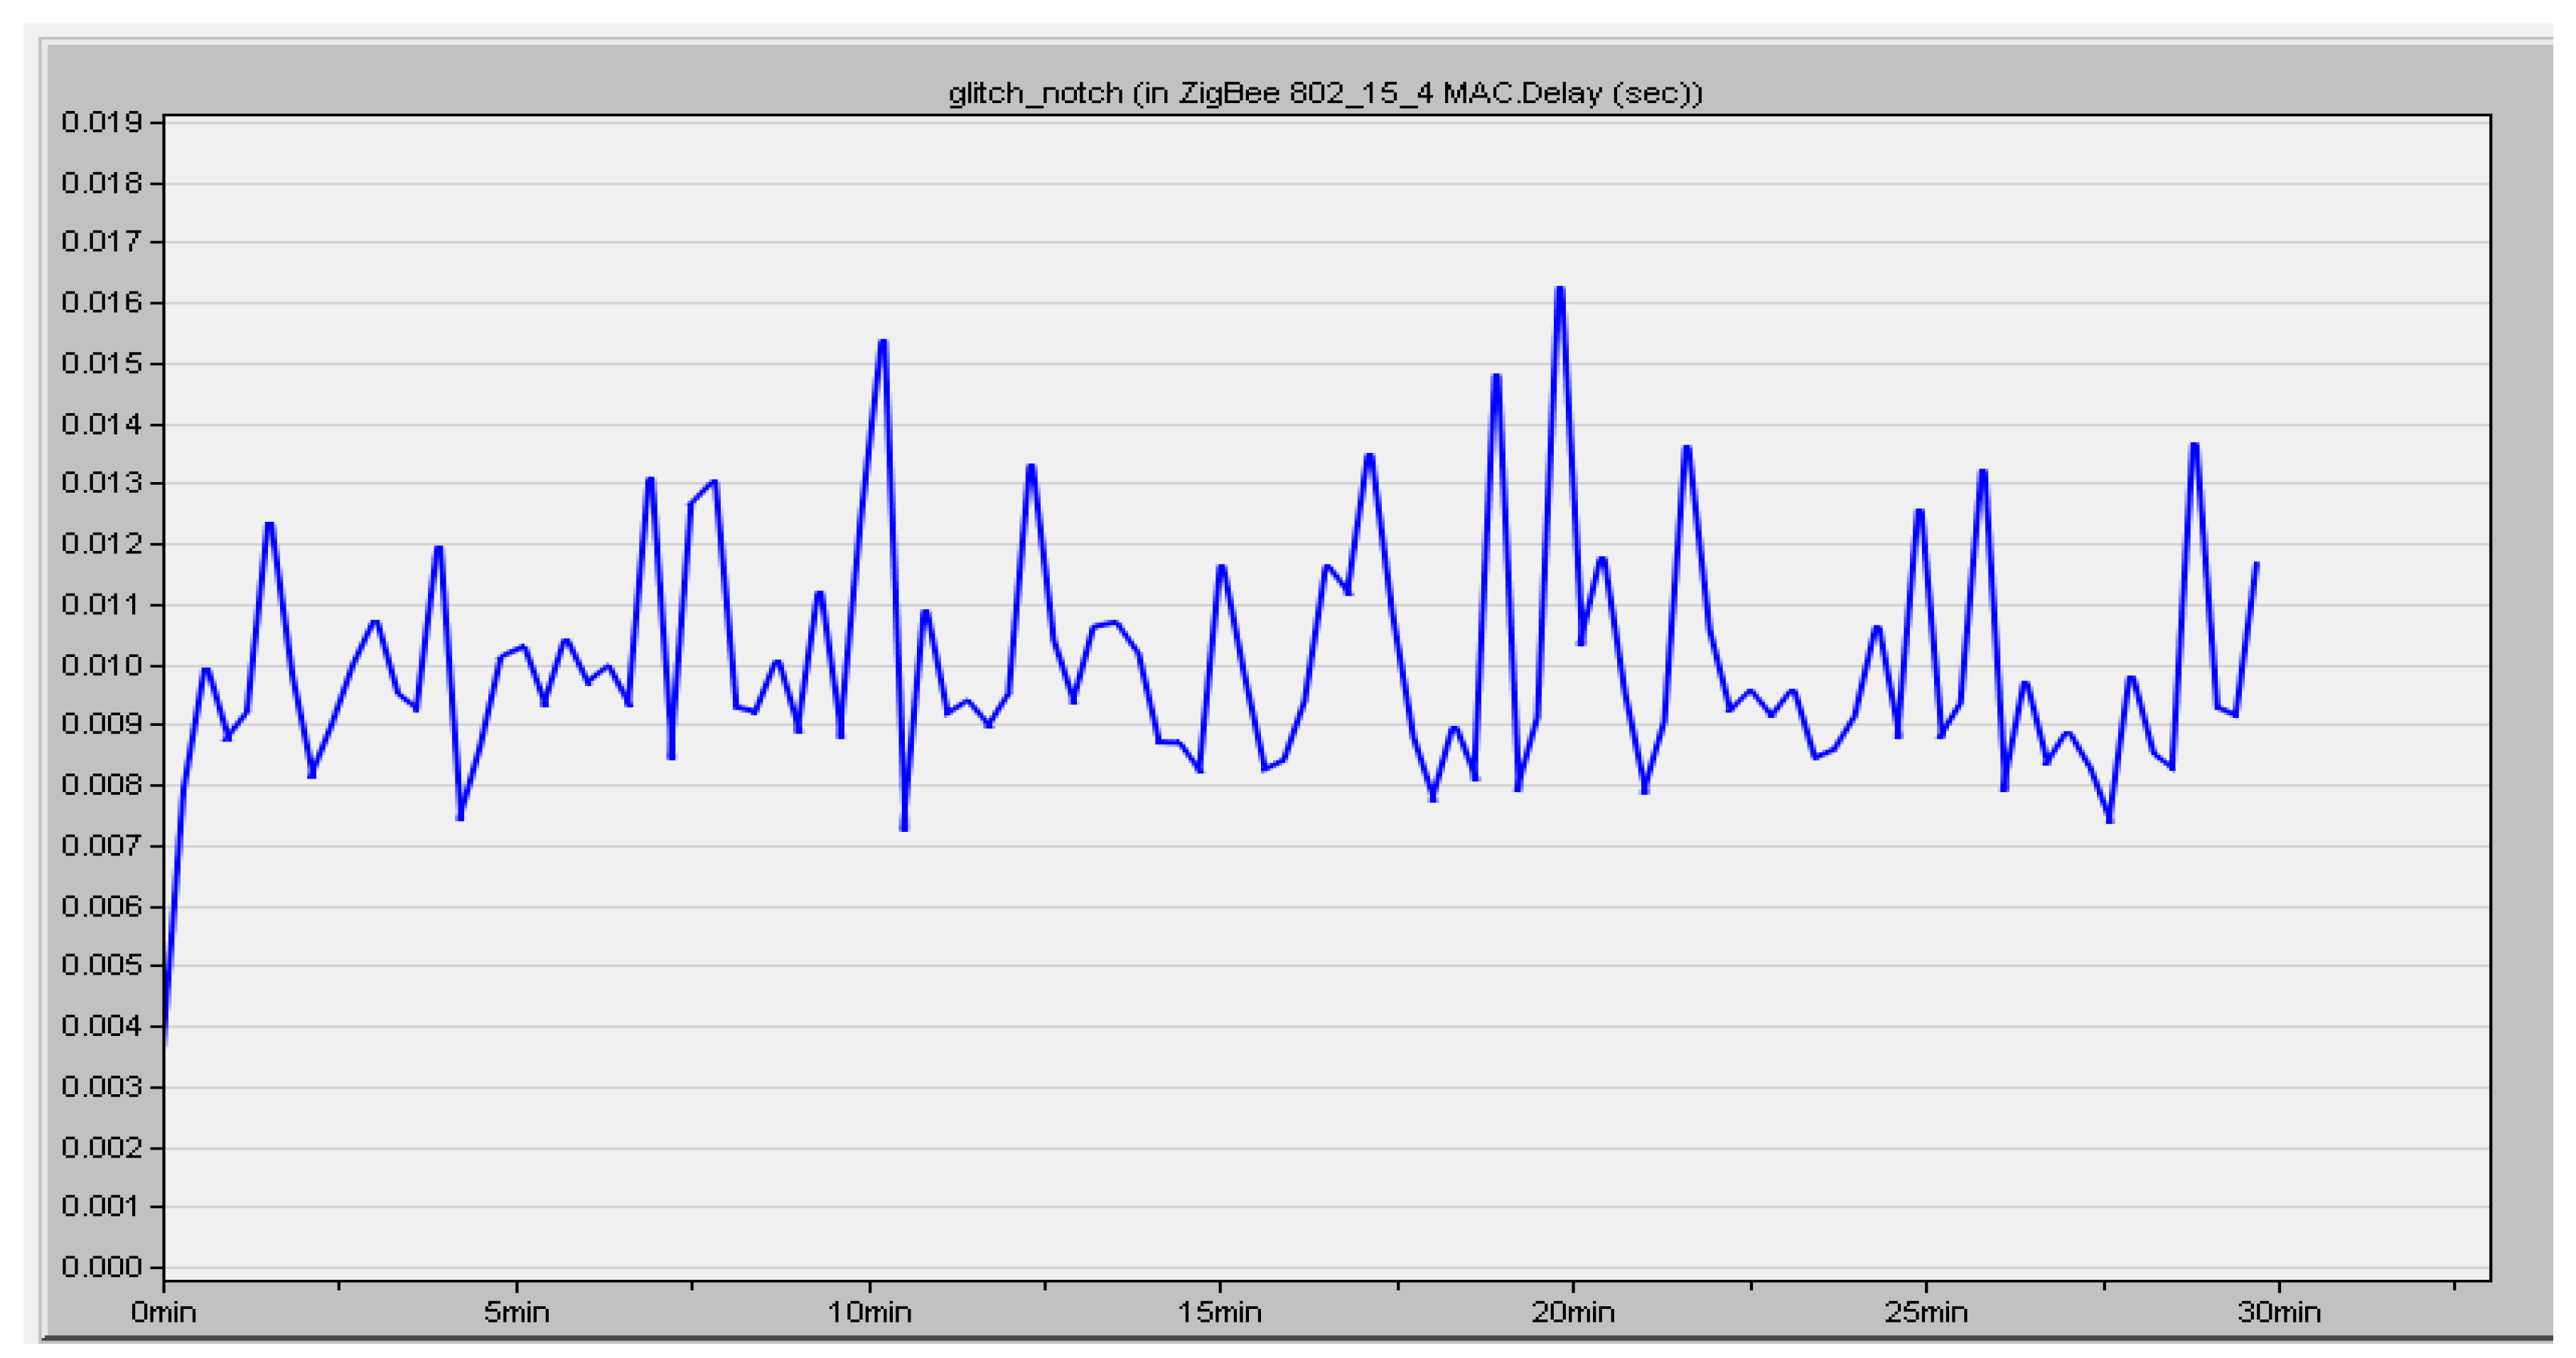This screenshot has width=2576, height=1358.
Task: Click the 0.010 y-axis label
Action: [x=100, y=665]
